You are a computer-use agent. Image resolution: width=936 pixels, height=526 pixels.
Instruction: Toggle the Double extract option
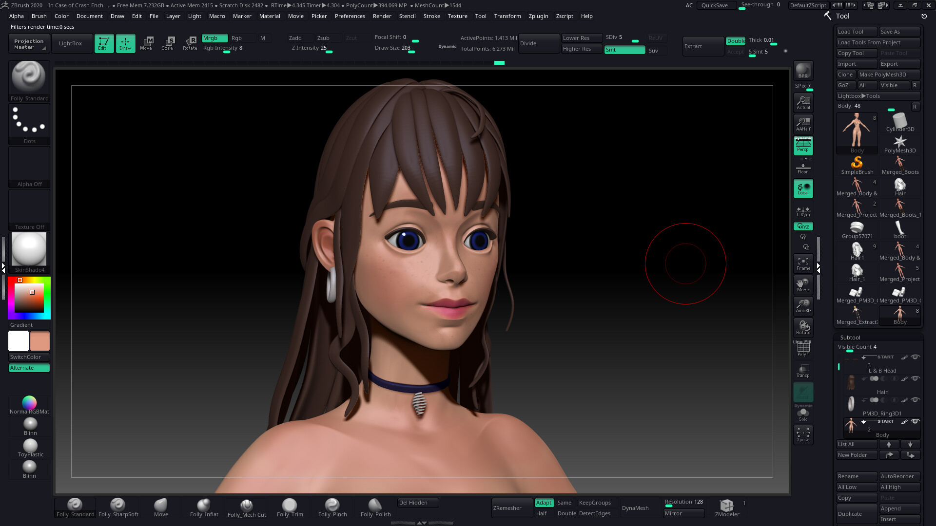tap(735, 41)
